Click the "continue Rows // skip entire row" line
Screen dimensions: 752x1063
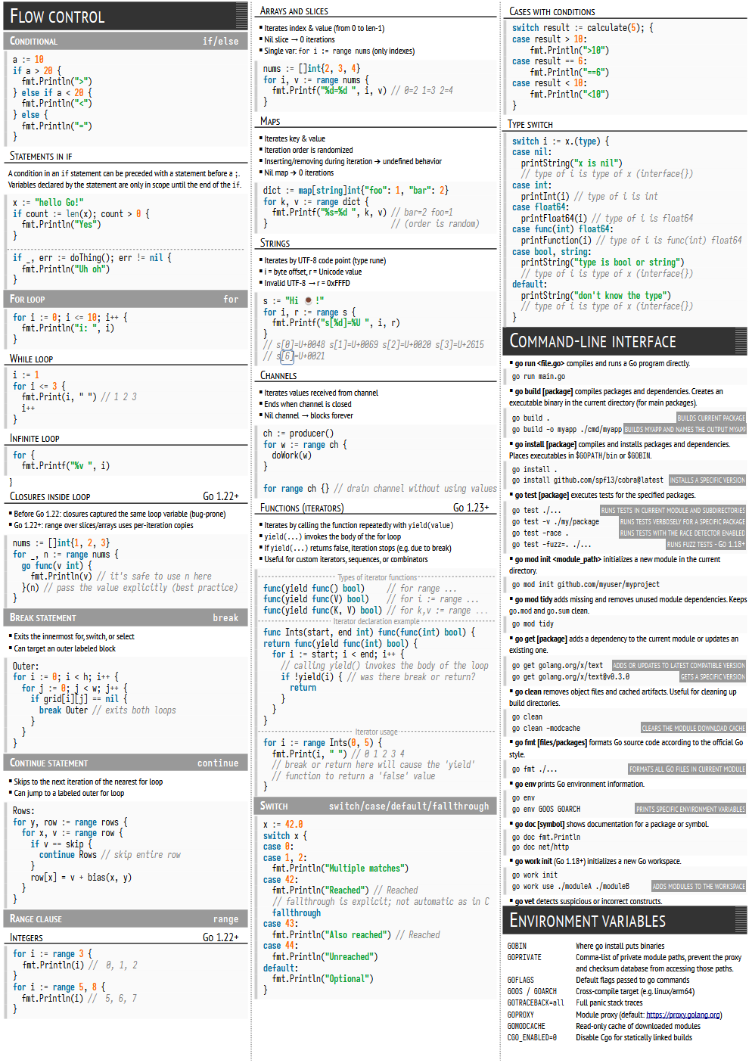110,854
